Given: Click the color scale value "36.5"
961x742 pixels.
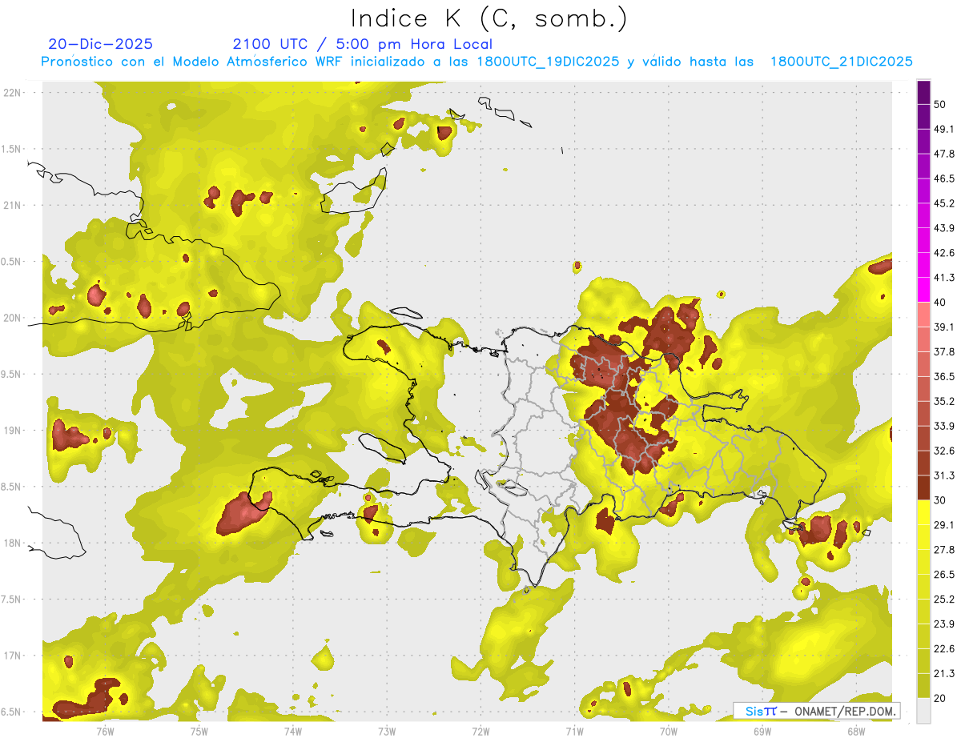Looking at the screenshot, I should 944,376.
